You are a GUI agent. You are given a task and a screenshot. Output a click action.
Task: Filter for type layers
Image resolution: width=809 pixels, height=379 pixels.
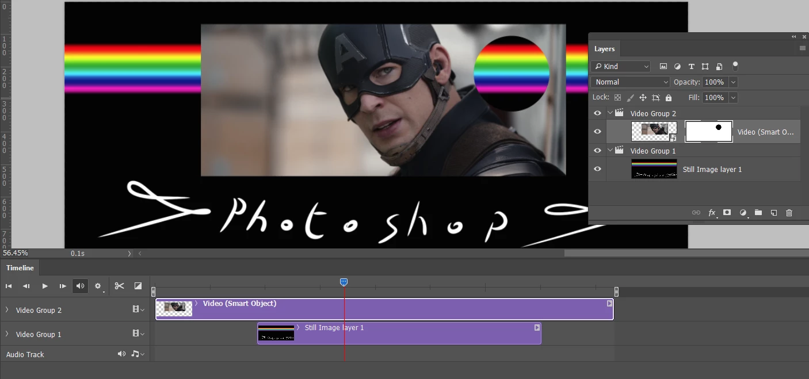click(x=691, y=67)
